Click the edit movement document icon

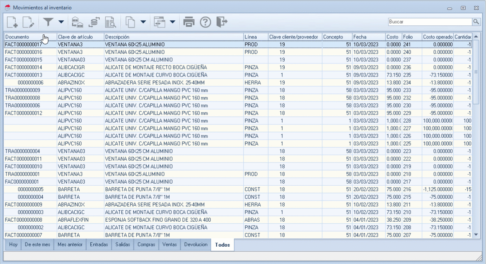pyautogui.click(x=28, y=22)
